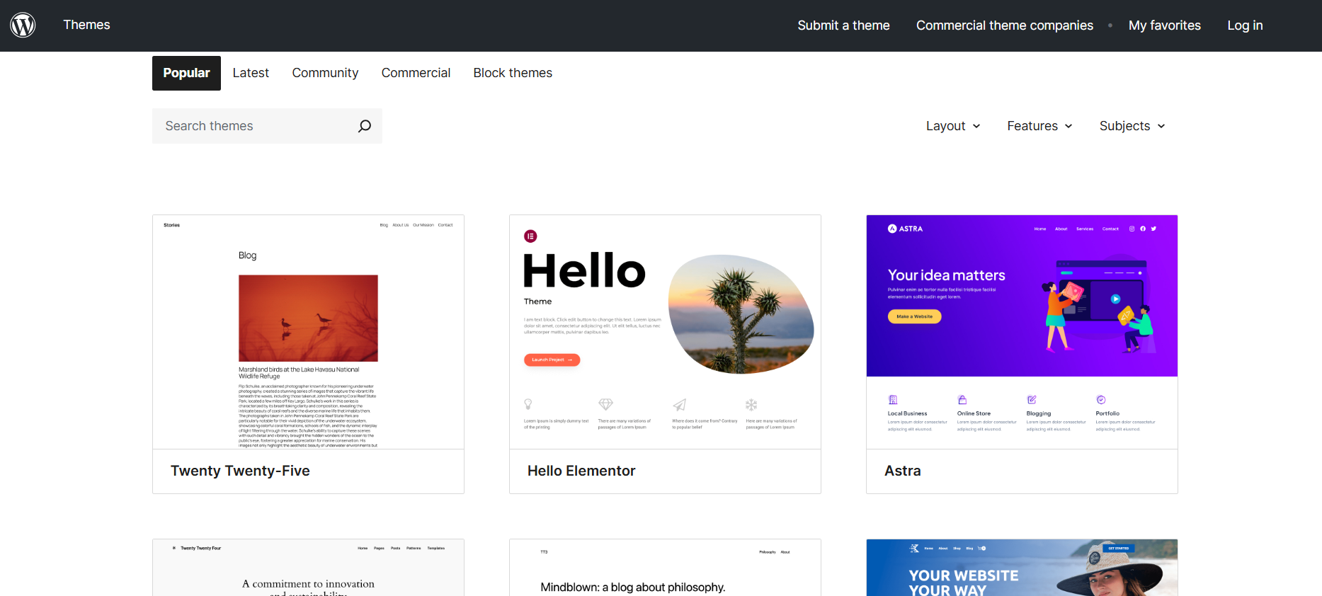
Task: Focus the Search themes field
Action: pos(267,126)
